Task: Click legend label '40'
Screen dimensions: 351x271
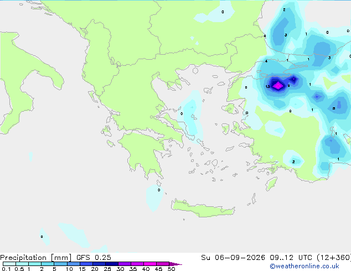Action: (146, 269)
